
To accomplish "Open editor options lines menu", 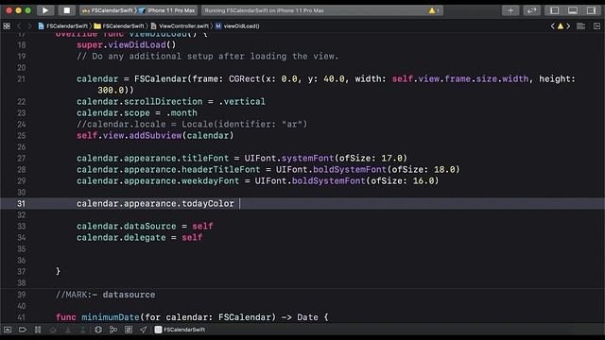I will [580, 26].
